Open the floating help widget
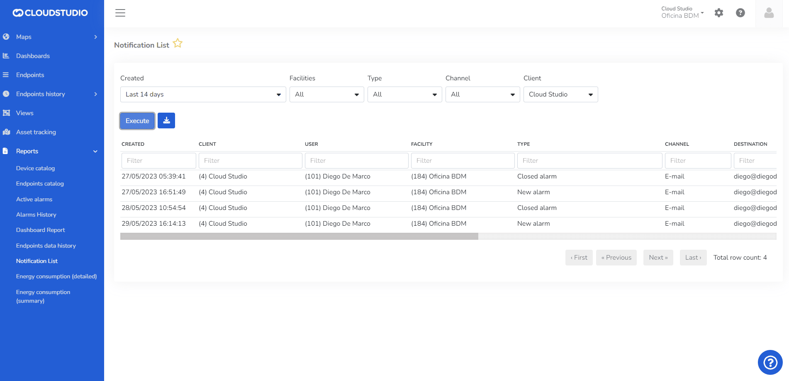The image size is (789, 381). pos(770,363)
